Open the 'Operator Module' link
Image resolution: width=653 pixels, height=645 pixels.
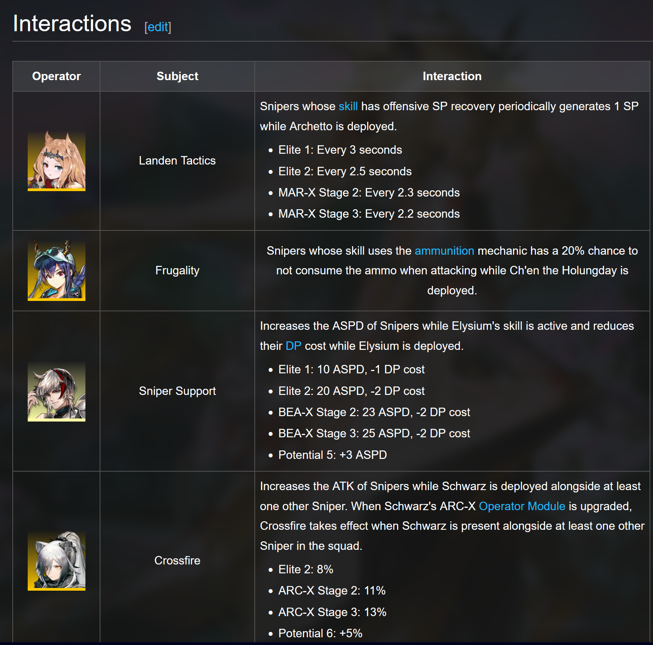[x=522, y=506]
